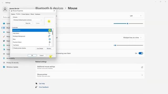The height and width of the screenshot is (94, 168).
Task: Open Additional mouse settings
Action: pyautogui.click(x=90, y=67)
